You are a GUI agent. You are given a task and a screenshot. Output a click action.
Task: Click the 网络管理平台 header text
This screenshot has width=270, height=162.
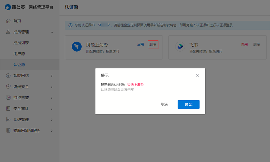(41, 7)
